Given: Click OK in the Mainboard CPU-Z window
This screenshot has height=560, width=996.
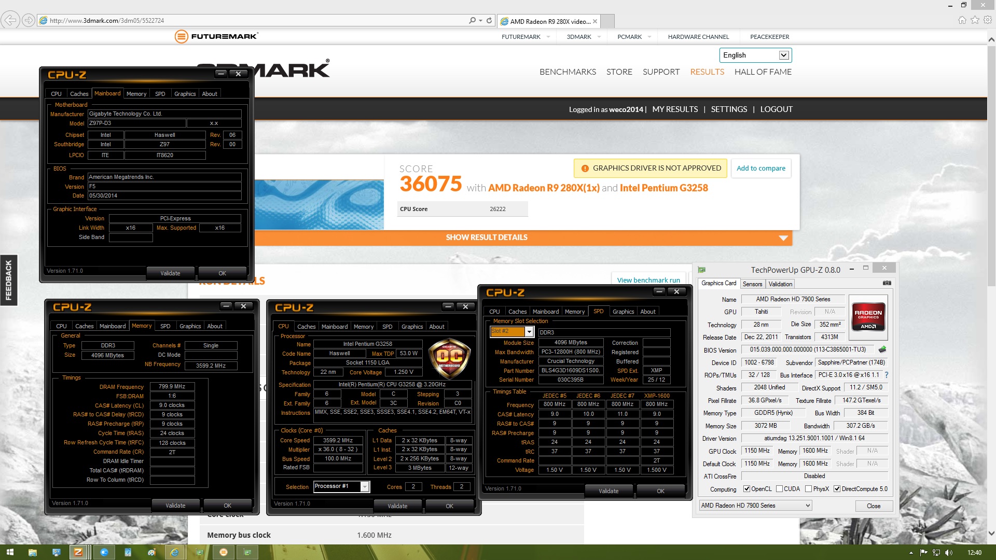Looking at the screenshot, I should coord(222,273).
